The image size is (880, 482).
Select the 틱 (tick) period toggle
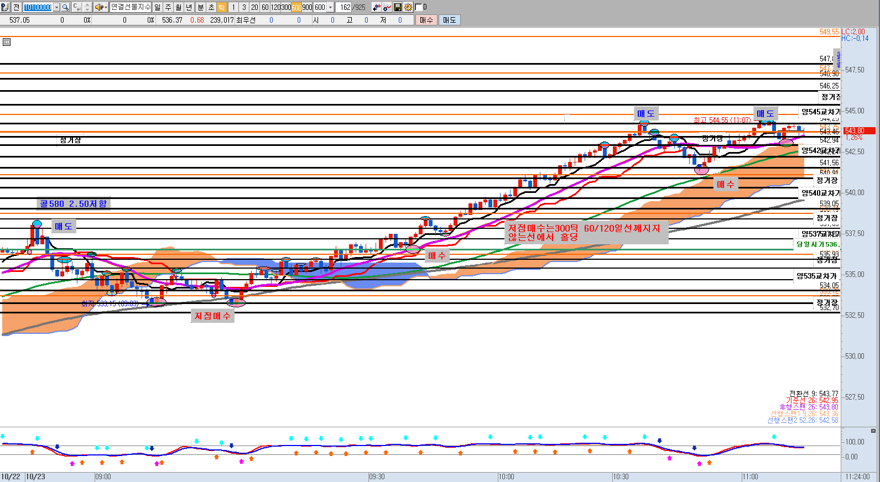pyautogui.click(x=221, y=7)
